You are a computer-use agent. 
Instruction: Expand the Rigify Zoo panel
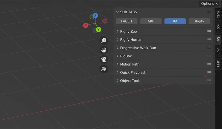coord(117,31)
